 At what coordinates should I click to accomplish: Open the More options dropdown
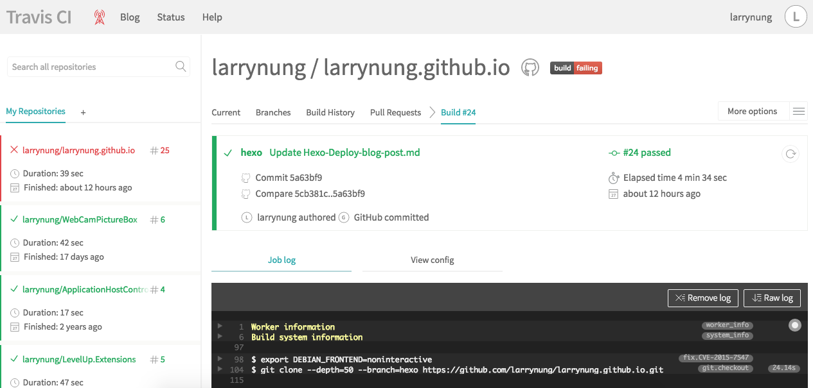click(752, 111)
